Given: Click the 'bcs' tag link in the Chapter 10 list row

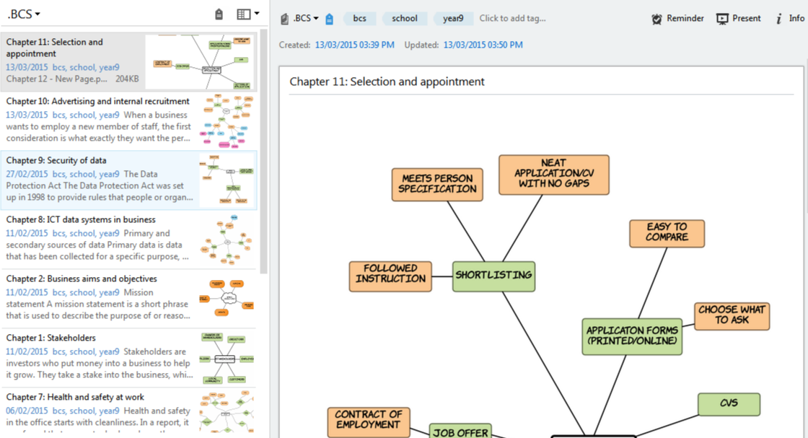Looking at the screenshot, I should tap(58, 115).
